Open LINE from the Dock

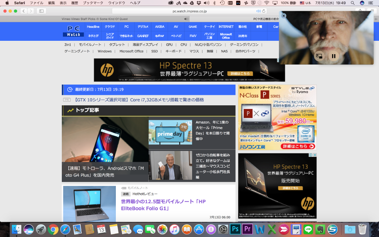click(308, 229)
